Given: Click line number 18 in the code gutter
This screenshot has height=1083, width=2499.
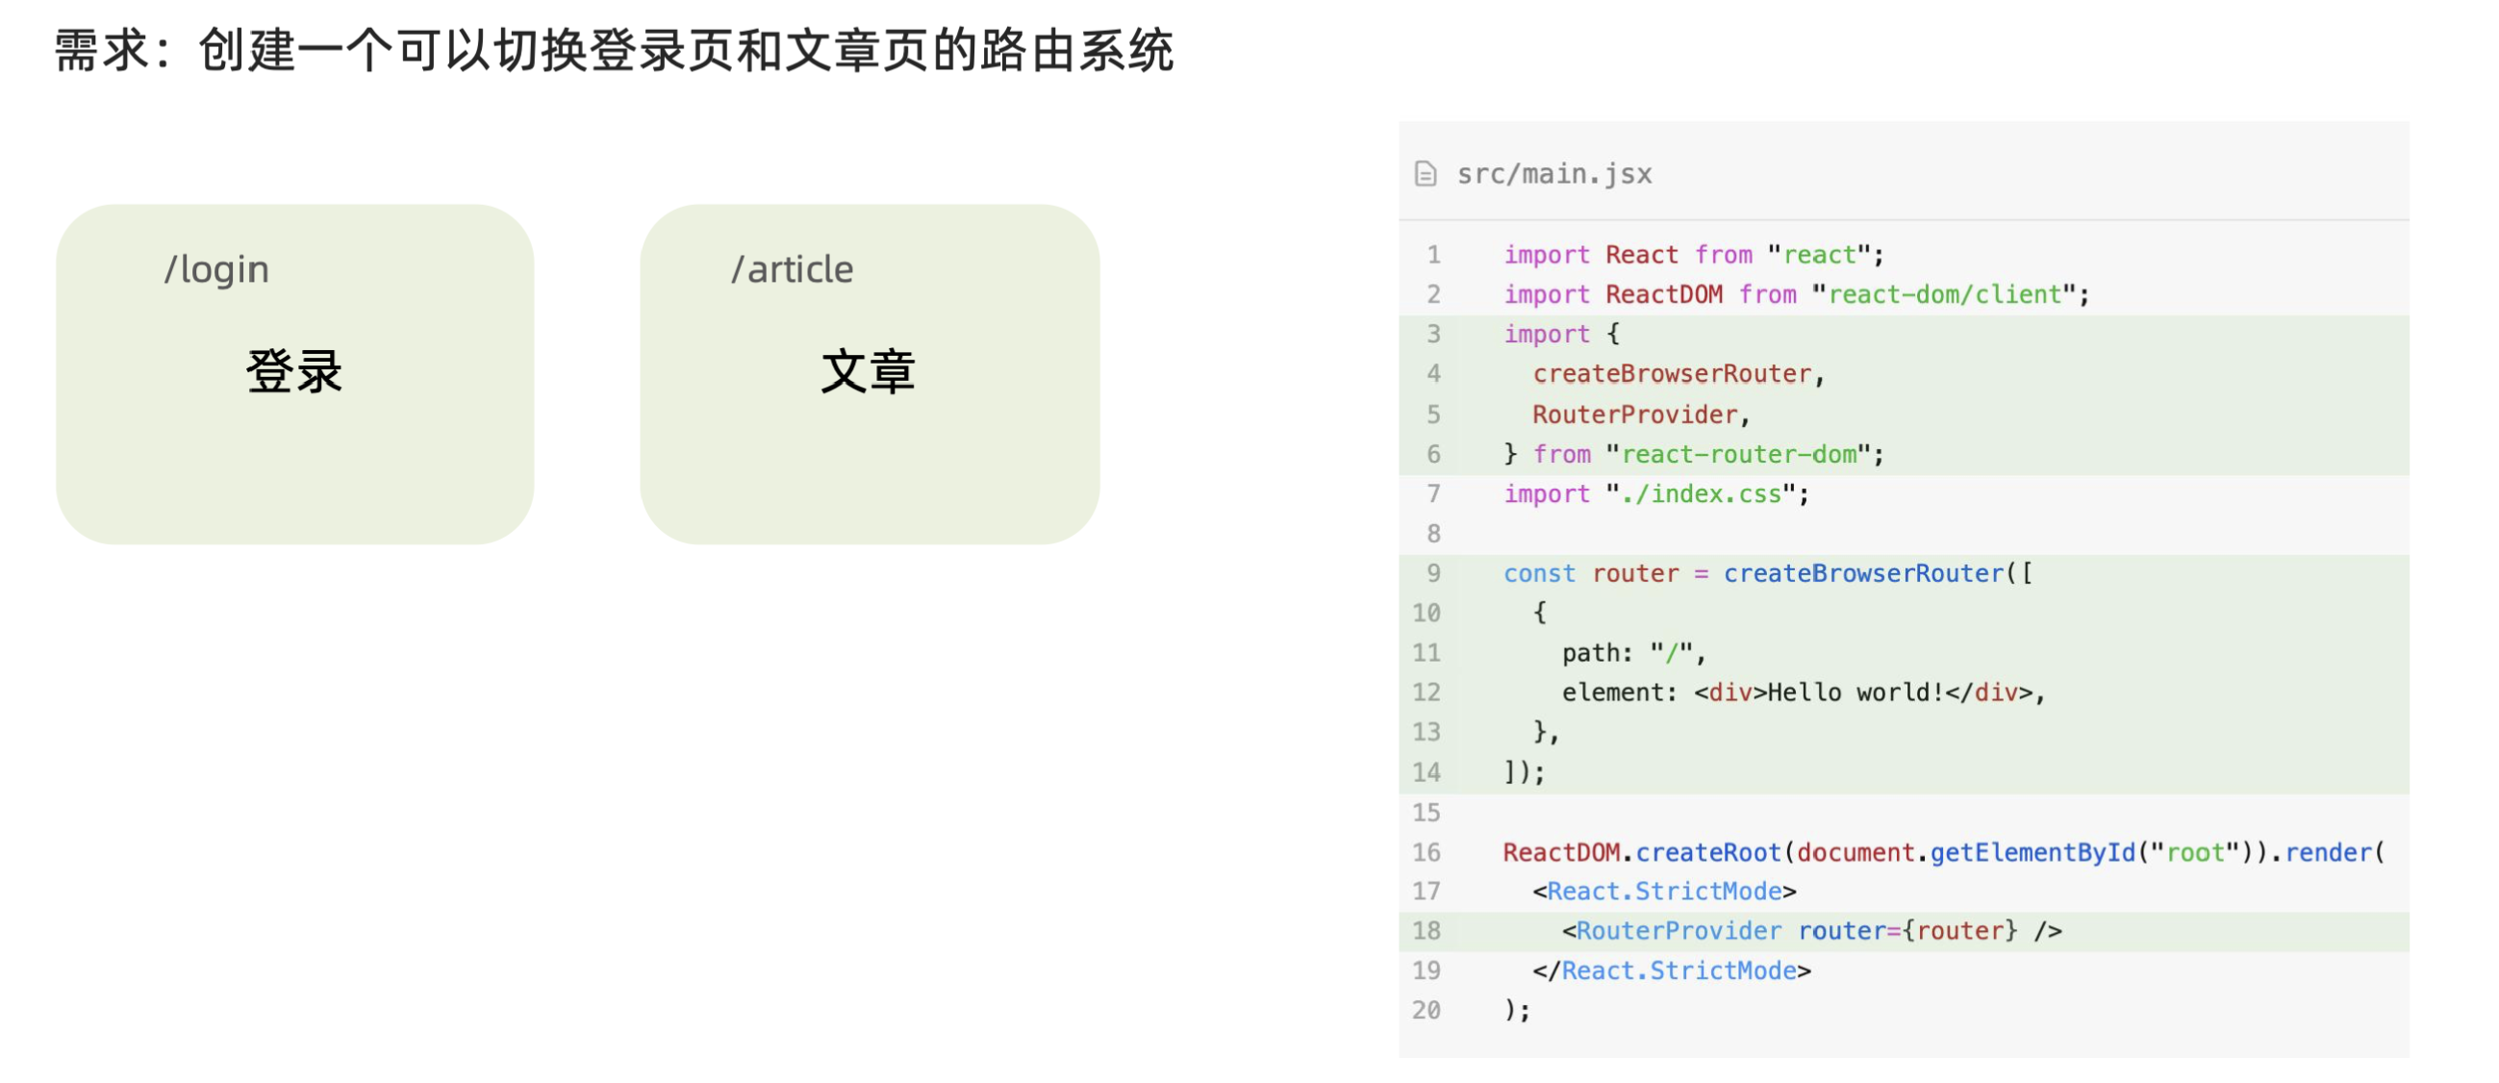Looking at the screenshot, I should (x=1426, y=931).
